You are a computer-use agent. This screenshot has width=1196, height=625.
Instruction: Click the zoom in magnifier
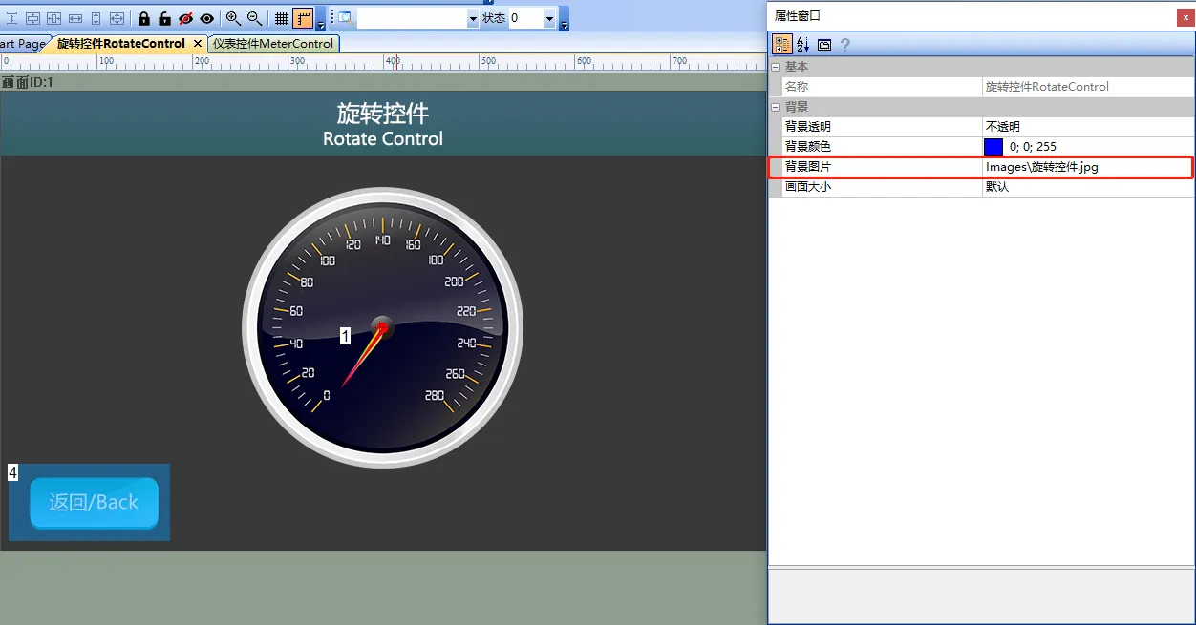pyautogui.click(x=233, y=18)
